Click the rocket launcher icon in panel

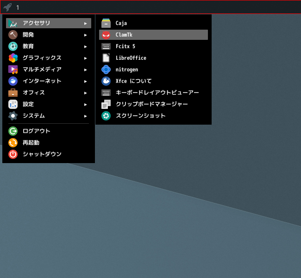(8, 7)
